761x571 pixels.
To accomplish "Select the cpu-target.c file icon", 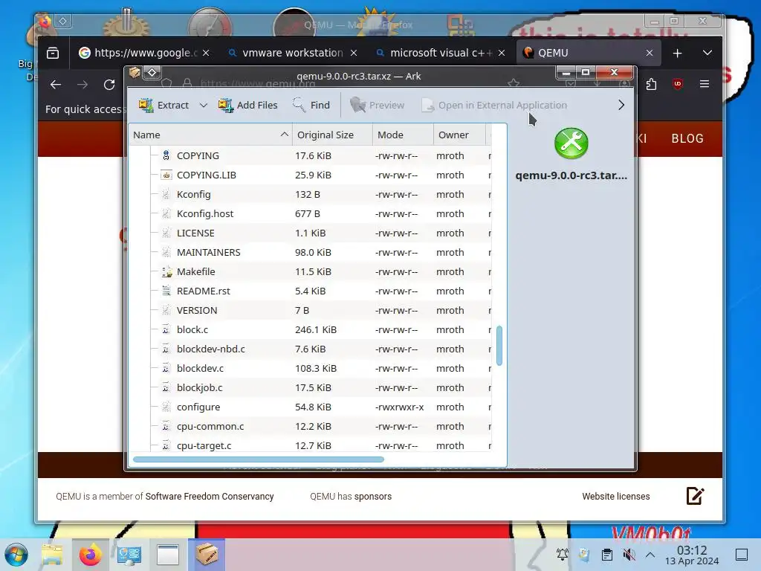I will point(166,446).
